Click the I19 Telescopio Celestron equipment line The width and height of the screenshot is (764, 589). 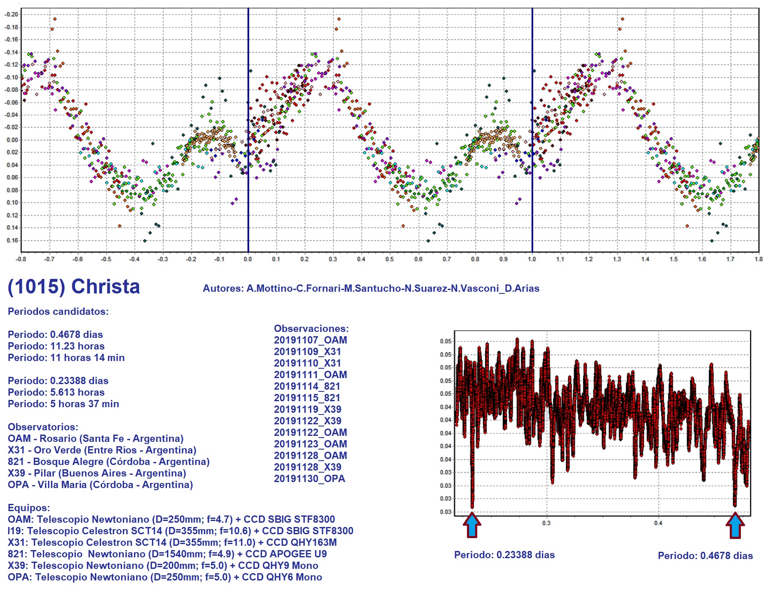[x=180, y=531]
